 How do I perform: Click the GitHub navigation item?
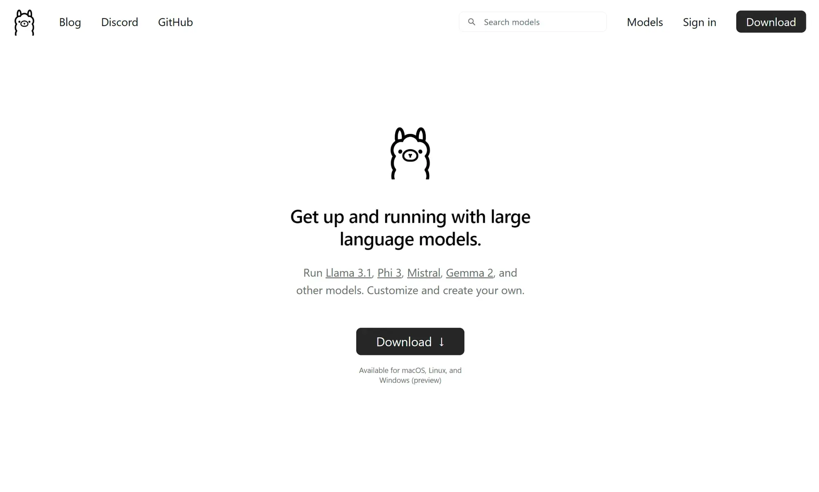(176, 22)
